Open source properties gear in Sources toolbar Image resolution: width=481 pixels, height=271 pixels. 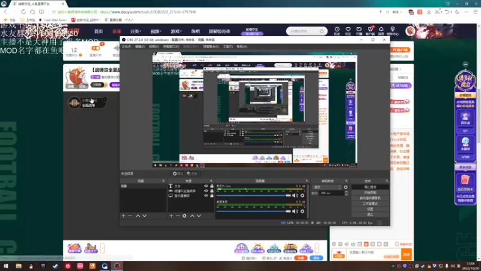[185, 216]
